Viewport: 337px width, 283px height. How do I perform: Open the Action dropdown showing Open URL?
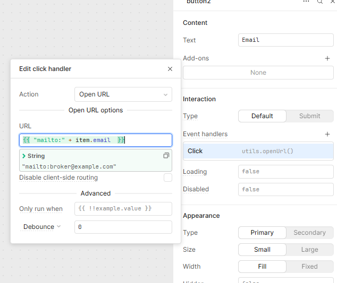pos(123,94)
